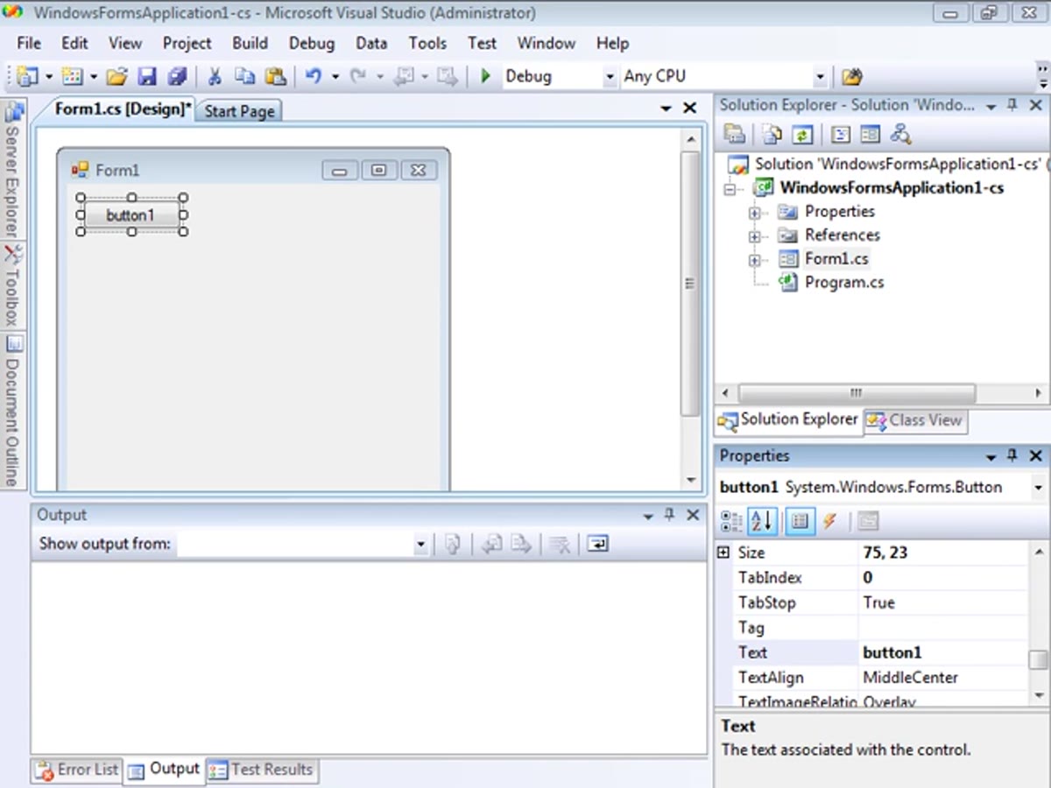Click the Copy toolbar icon
1051x788 pixels.
pyautogui.click(x=245, y=77)
